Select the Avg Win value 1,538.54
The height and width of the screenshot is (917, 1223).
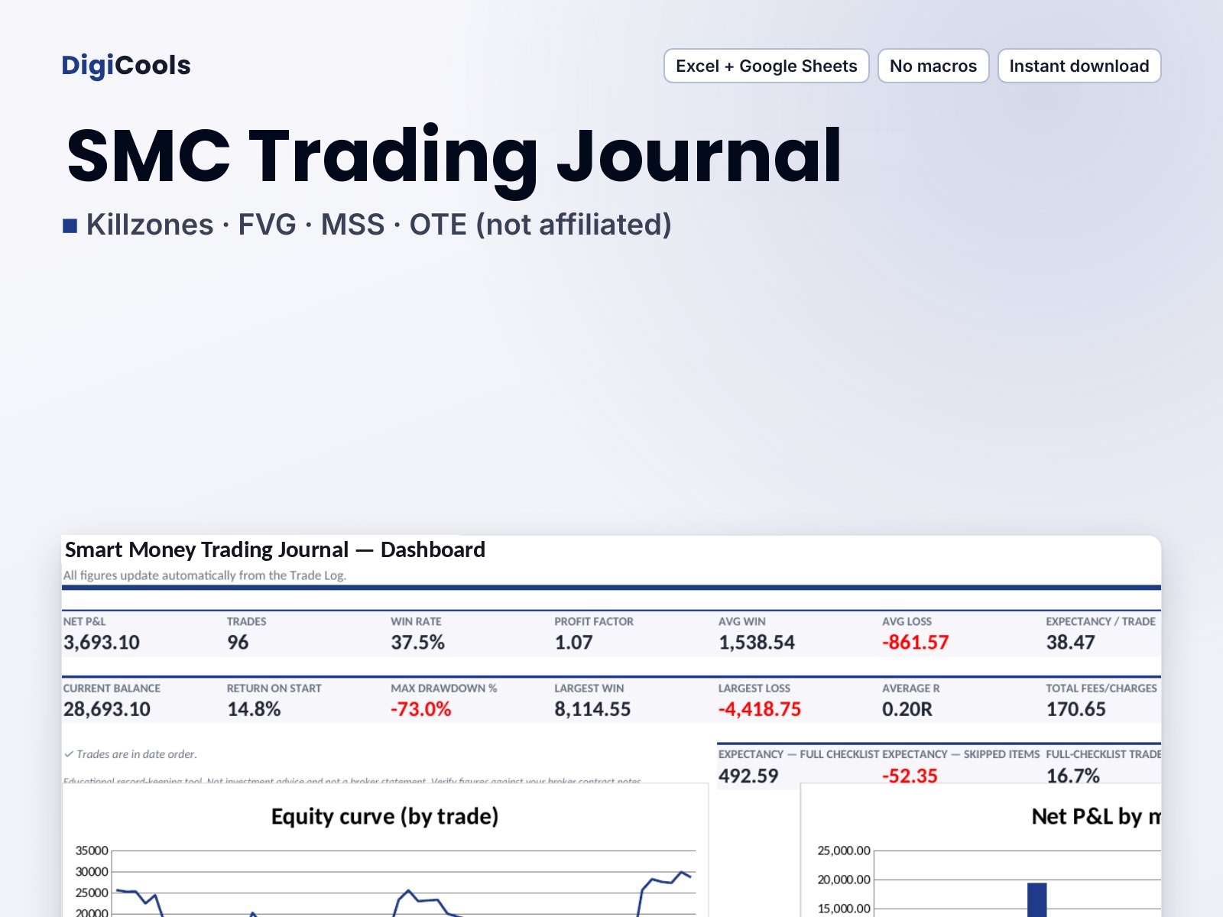[x=757, y=643]
